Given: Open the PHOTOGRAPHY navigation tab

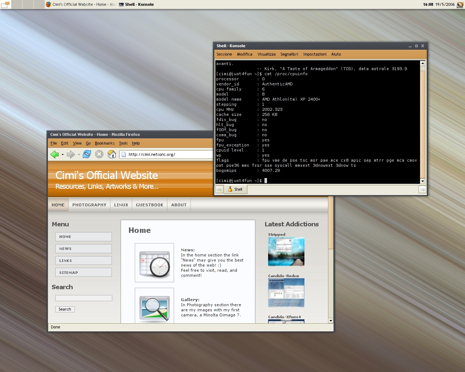Looking at the screenshot, I should tap(89, 205).
